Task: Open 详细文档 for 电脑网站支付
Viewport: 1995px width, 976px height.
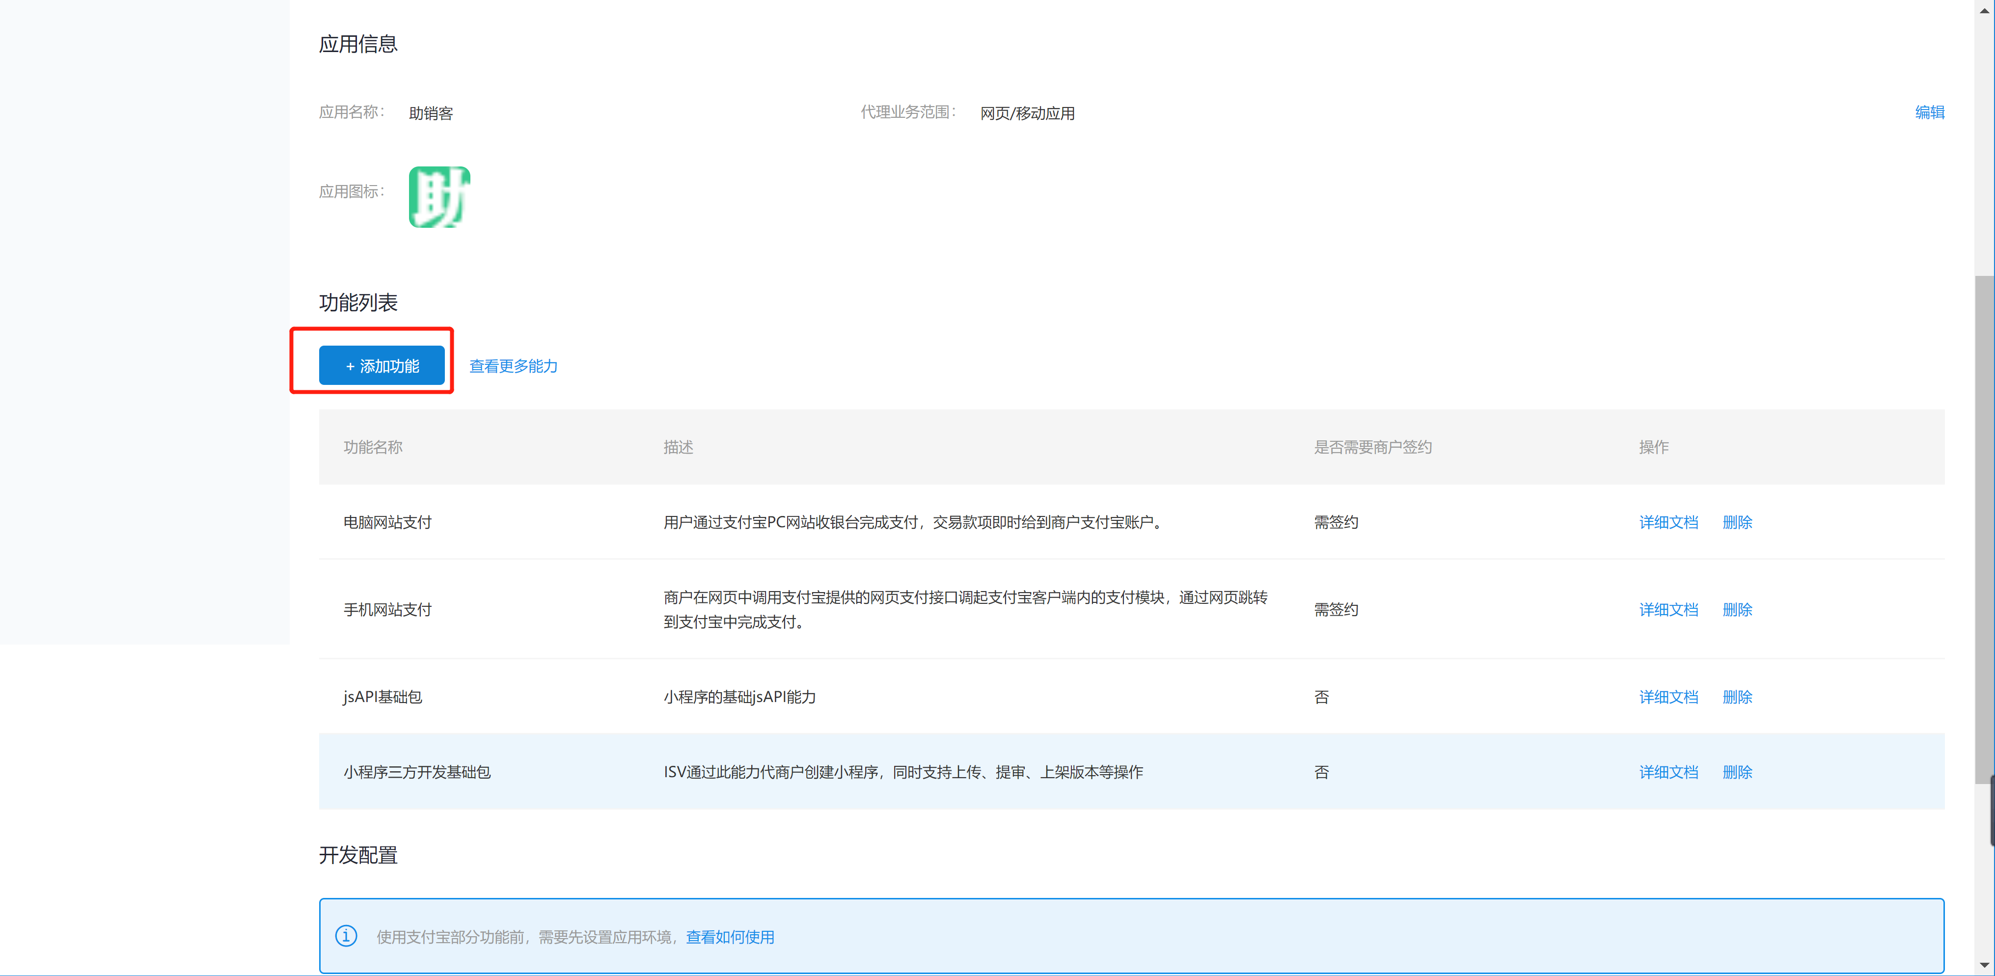Action: [x=1668, y=522]
